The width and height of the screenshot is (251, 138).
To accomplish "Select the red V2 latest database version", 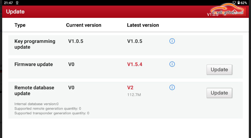I will (x=130, y=88).
